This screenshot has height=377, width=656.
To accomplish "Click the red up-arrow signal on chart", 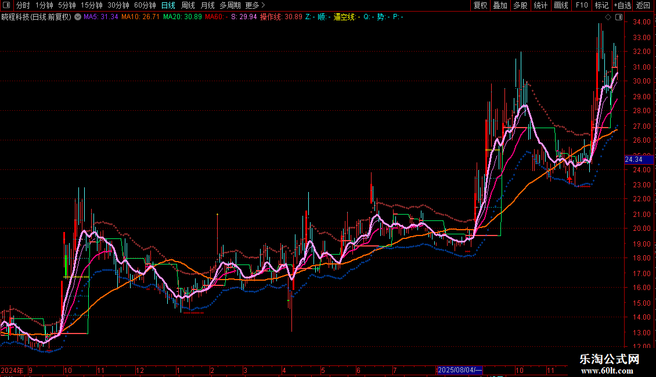I will [570, 179].
